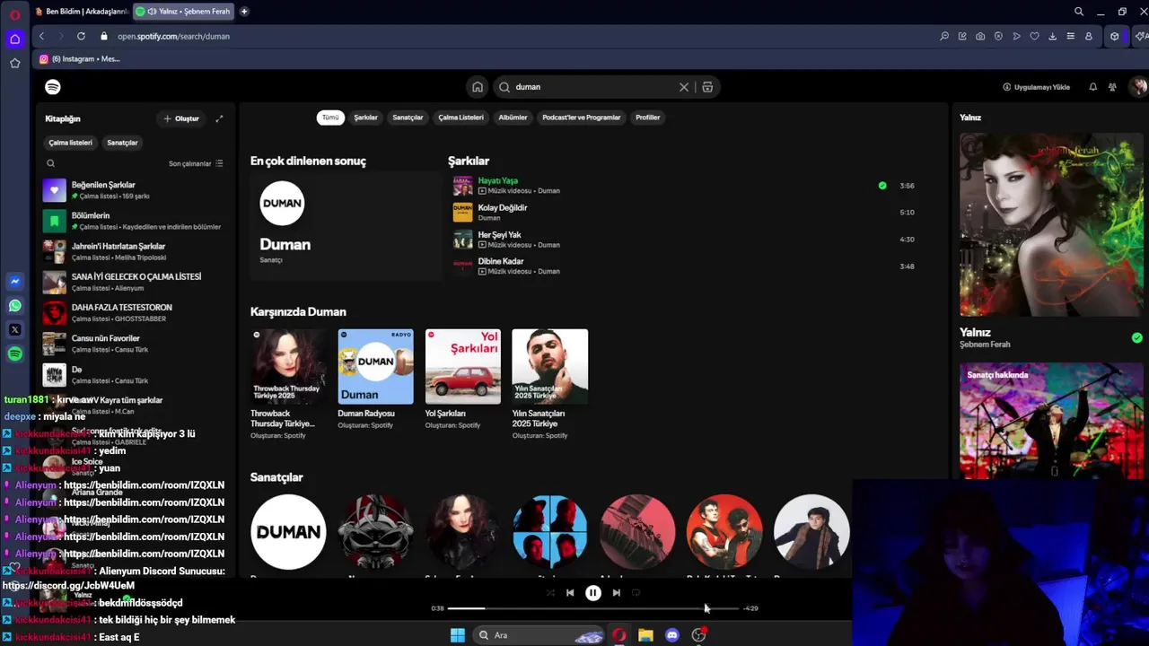Select the Albümler filter tab
The height and width of the screenshot is (646, 1149).
pos(513,118)
